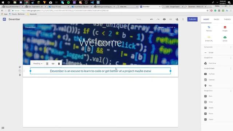Collapse the Components section
The width and height of the screenshot is (233, 131).
point(230,47)
